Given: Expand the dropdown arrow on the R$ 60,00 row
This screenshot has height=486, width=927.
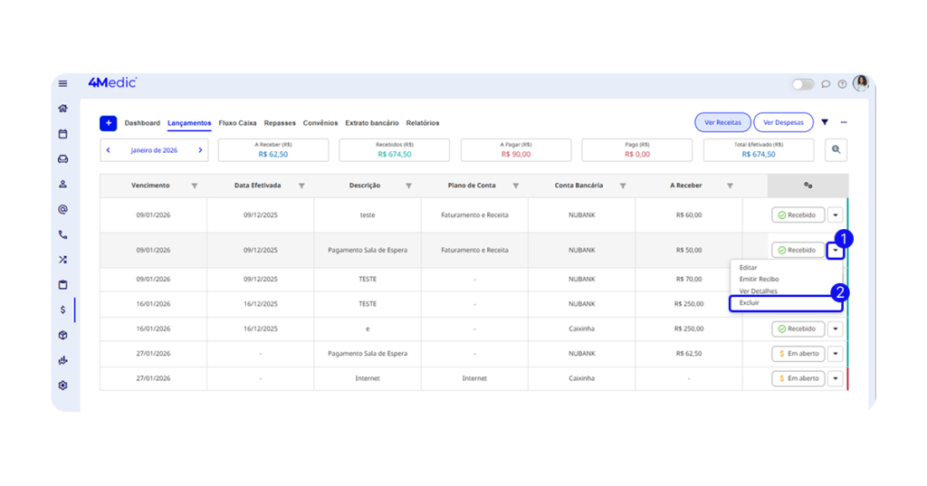Looking at the screenshot, I should pos(835,215).
